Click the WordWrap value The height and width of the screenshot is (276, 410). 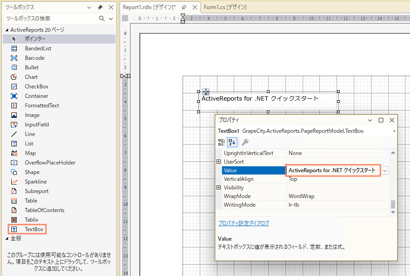tap(301, 196)
